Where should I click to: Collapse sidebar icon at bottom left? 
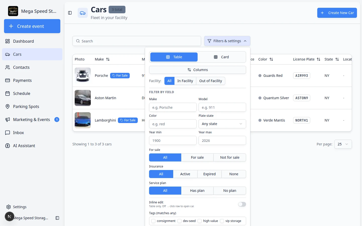click(x=57, y=218)
